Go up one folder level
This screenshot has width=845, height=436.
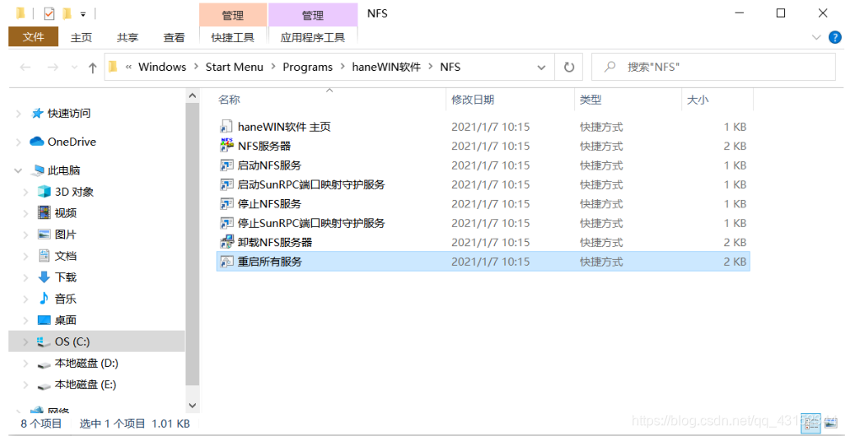[92, 67]
